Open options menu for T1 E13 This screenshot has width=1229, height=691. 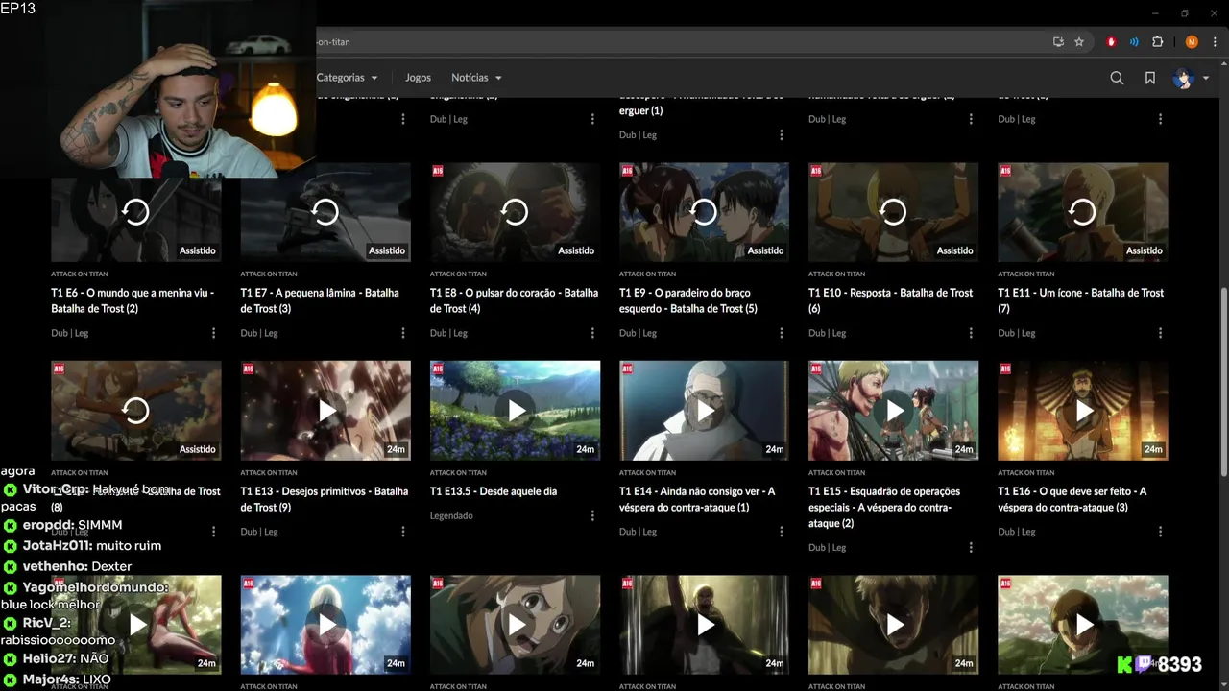tap(403, 532)
